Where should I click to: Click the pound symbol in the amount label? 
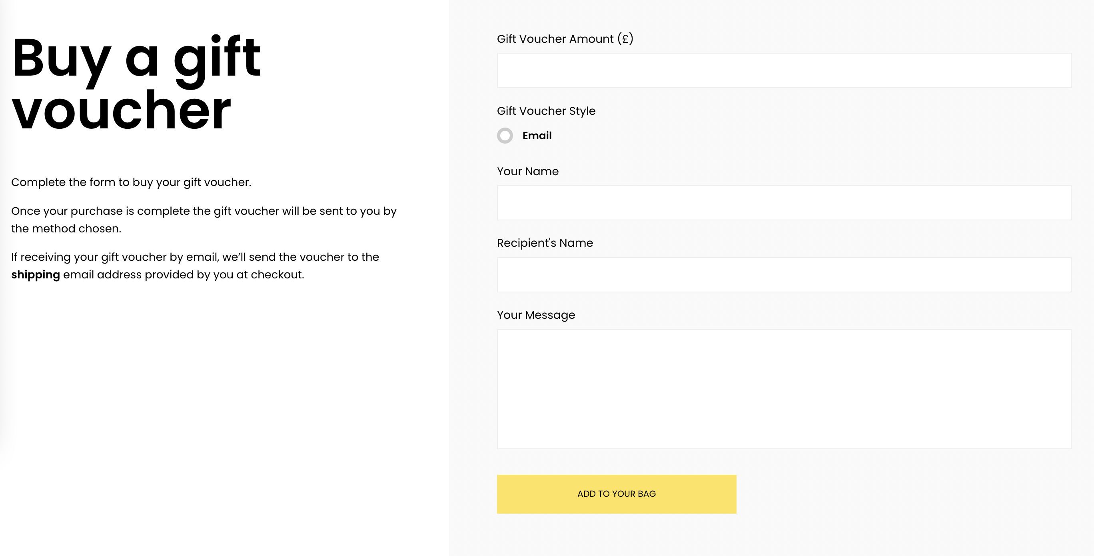(625, 39)
